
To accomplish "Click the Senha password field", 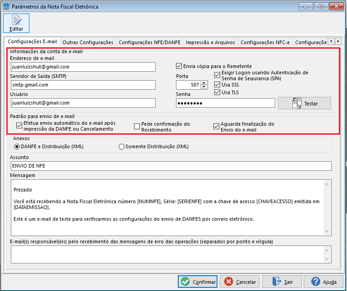I will click(226, 103).
